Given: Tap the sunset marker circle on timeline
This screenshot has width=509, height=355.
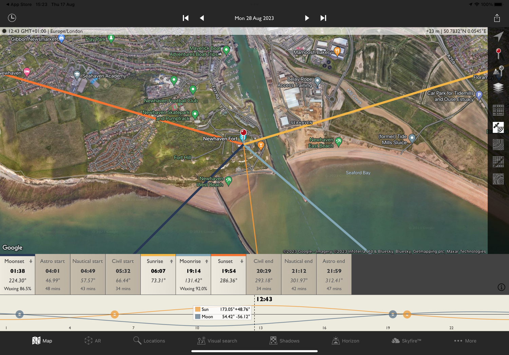Looking at the screenshot, I should 407,314.
